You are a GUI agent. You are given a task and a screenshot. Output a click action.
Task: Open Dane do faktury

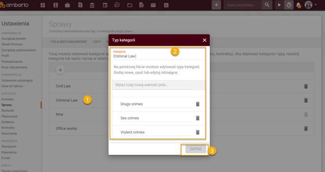click(12, 86)
